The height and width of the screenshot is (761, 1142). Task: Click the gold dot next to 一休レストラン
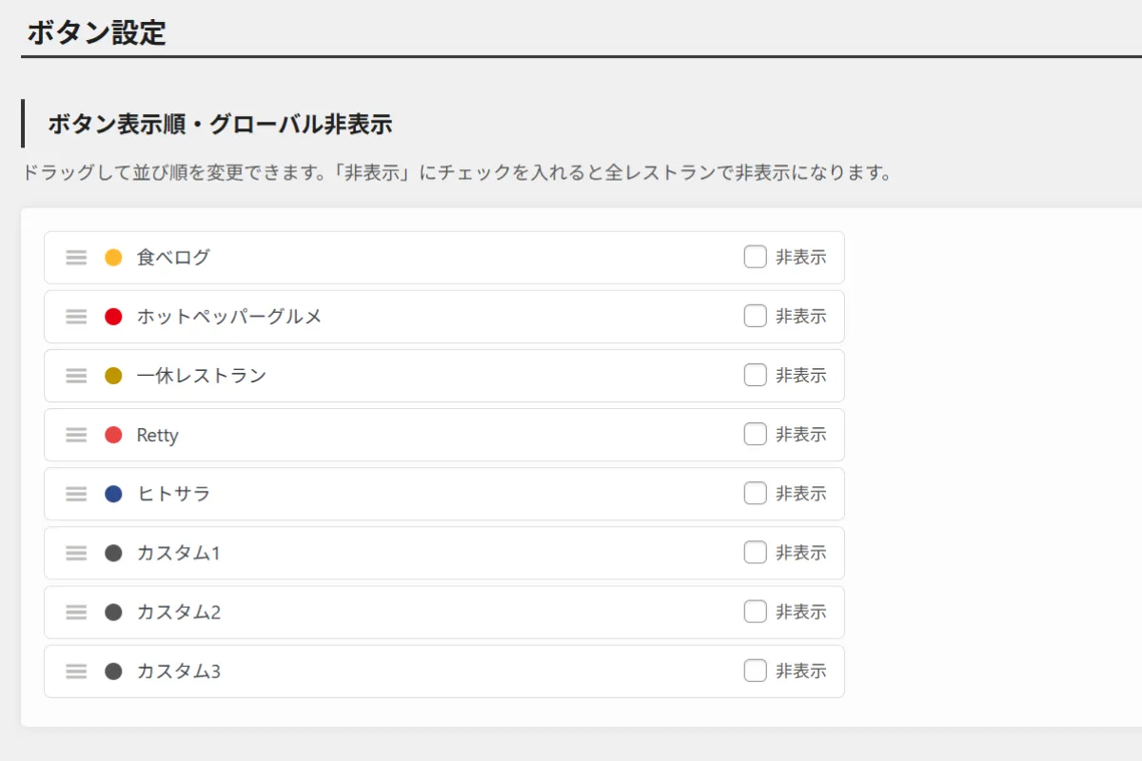[x=113, y=376]
